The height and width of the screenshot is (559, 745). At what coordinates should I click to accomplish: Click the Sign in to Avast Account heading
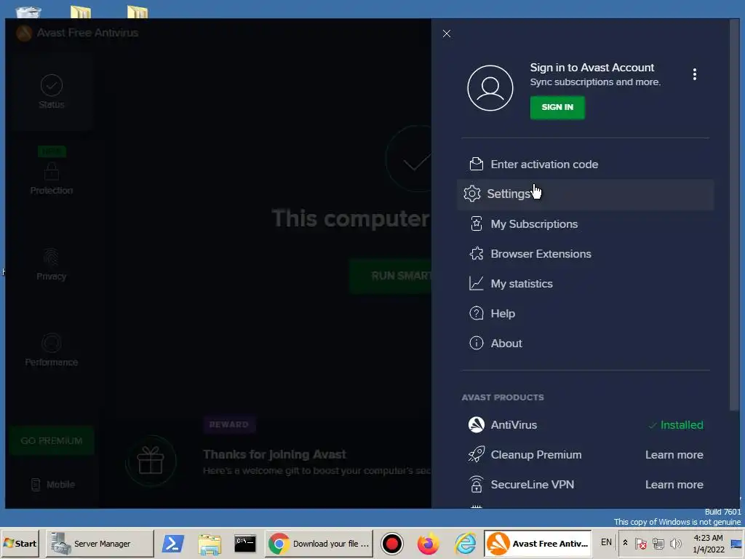[592, 68]
